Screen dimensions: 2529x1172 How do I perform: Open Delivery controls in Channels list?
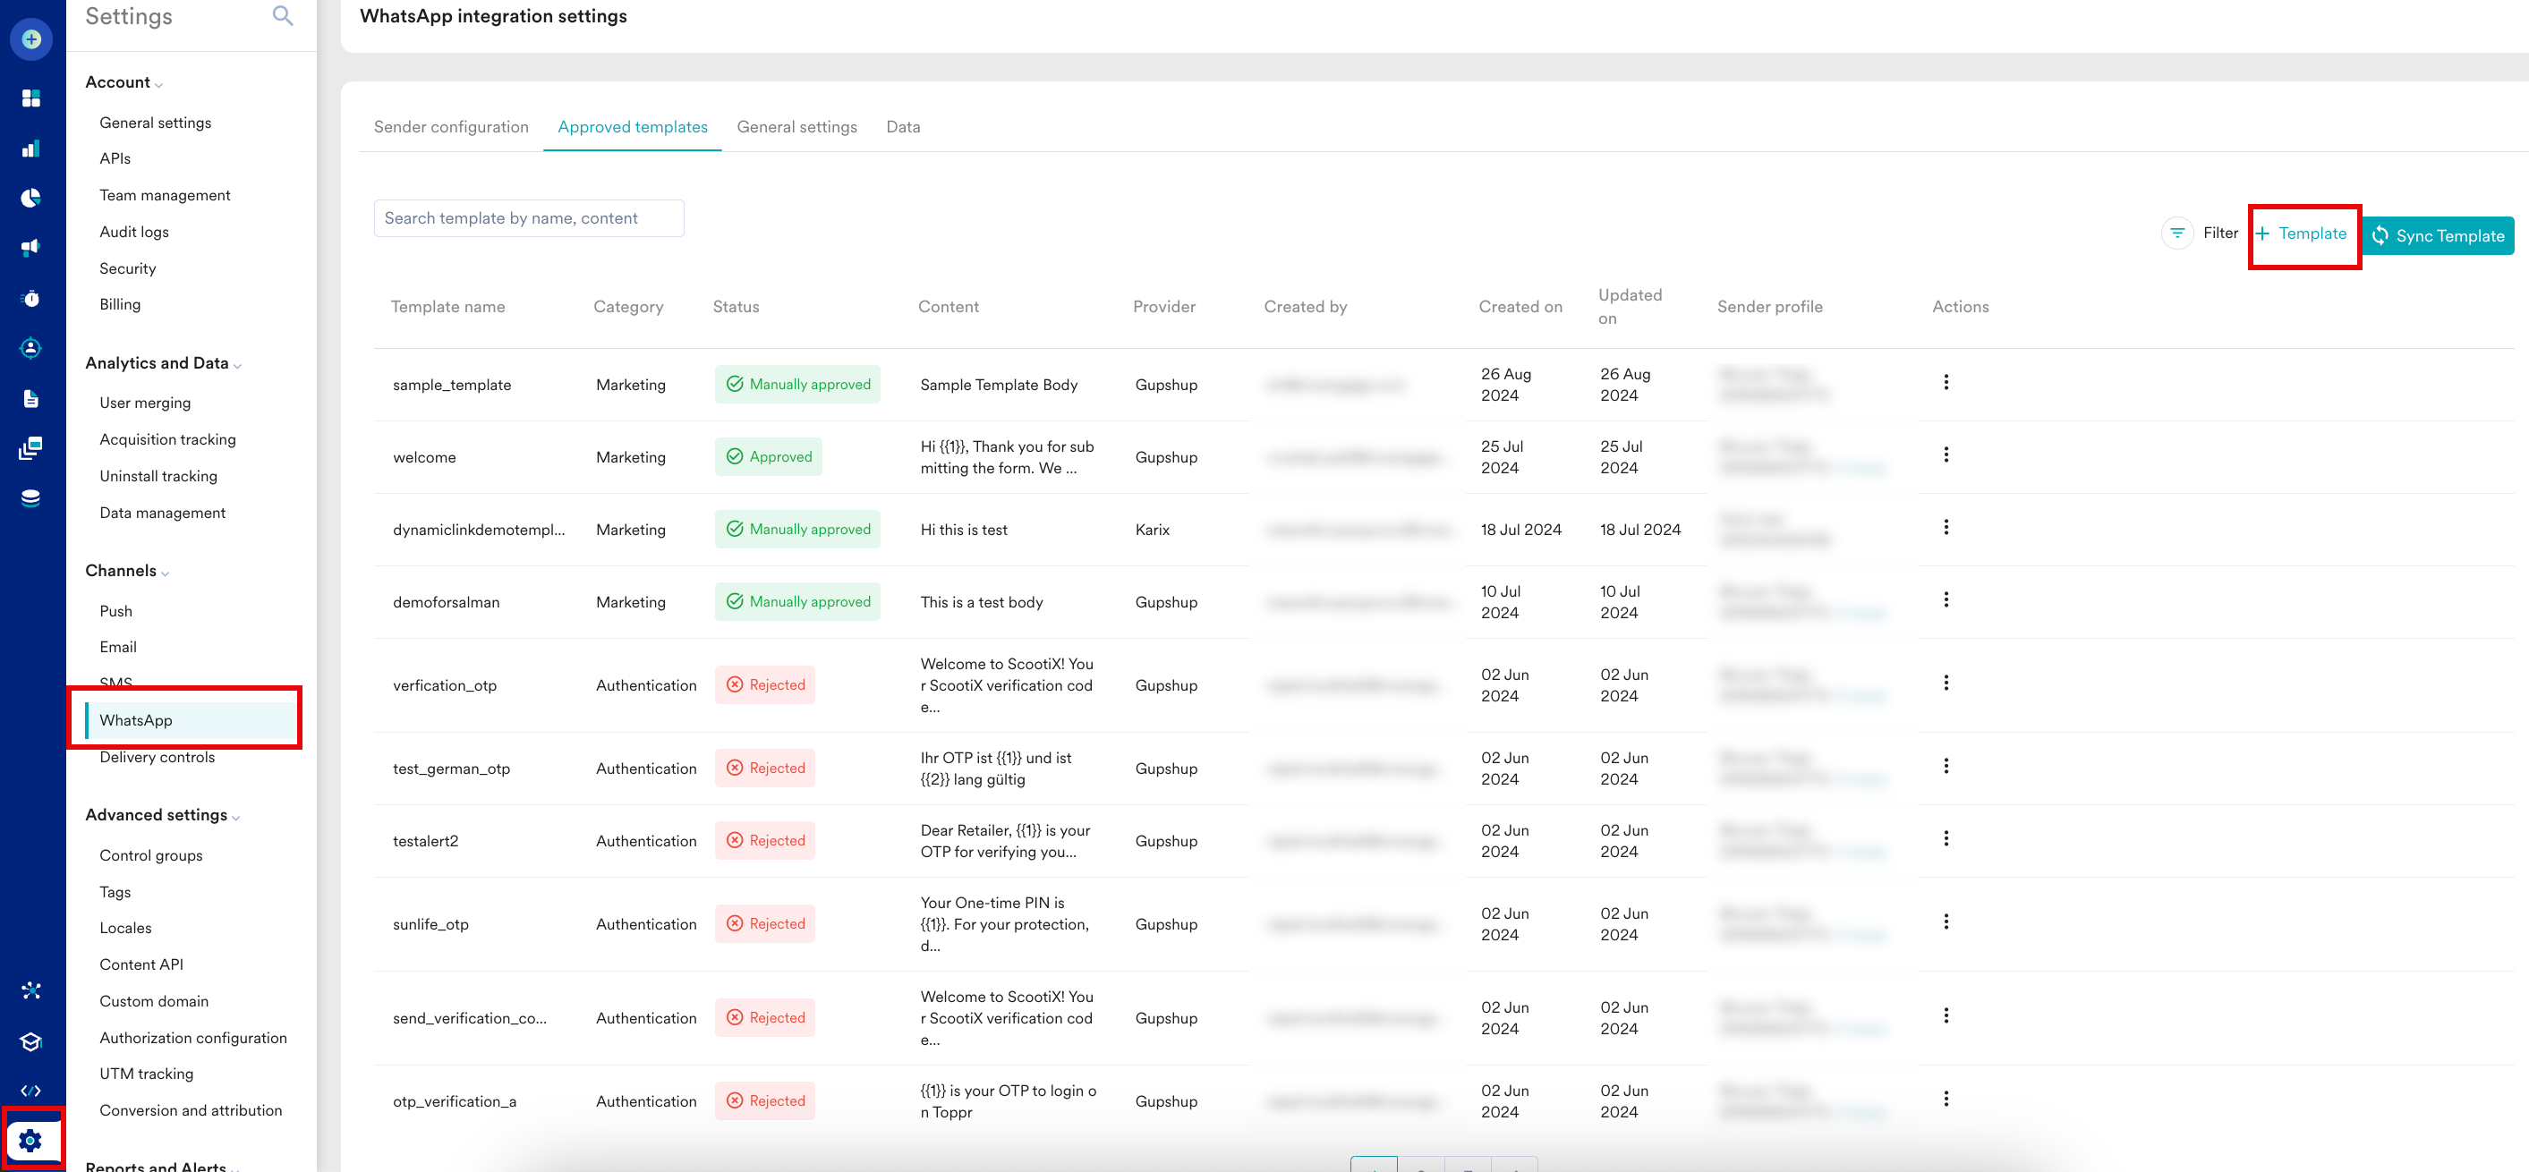158,758
